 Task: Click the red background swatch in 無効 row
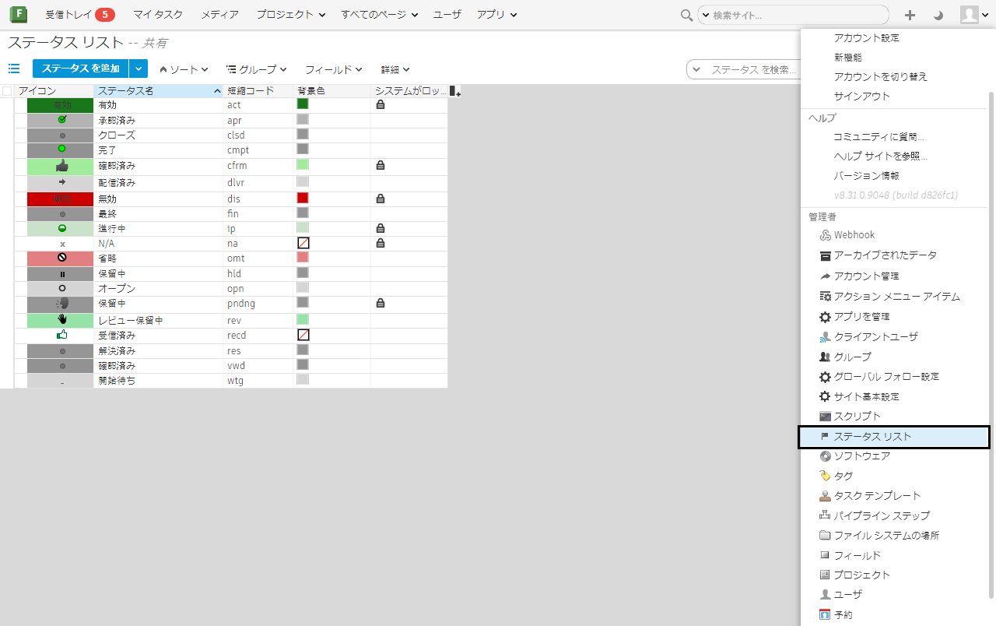point(303,198)
